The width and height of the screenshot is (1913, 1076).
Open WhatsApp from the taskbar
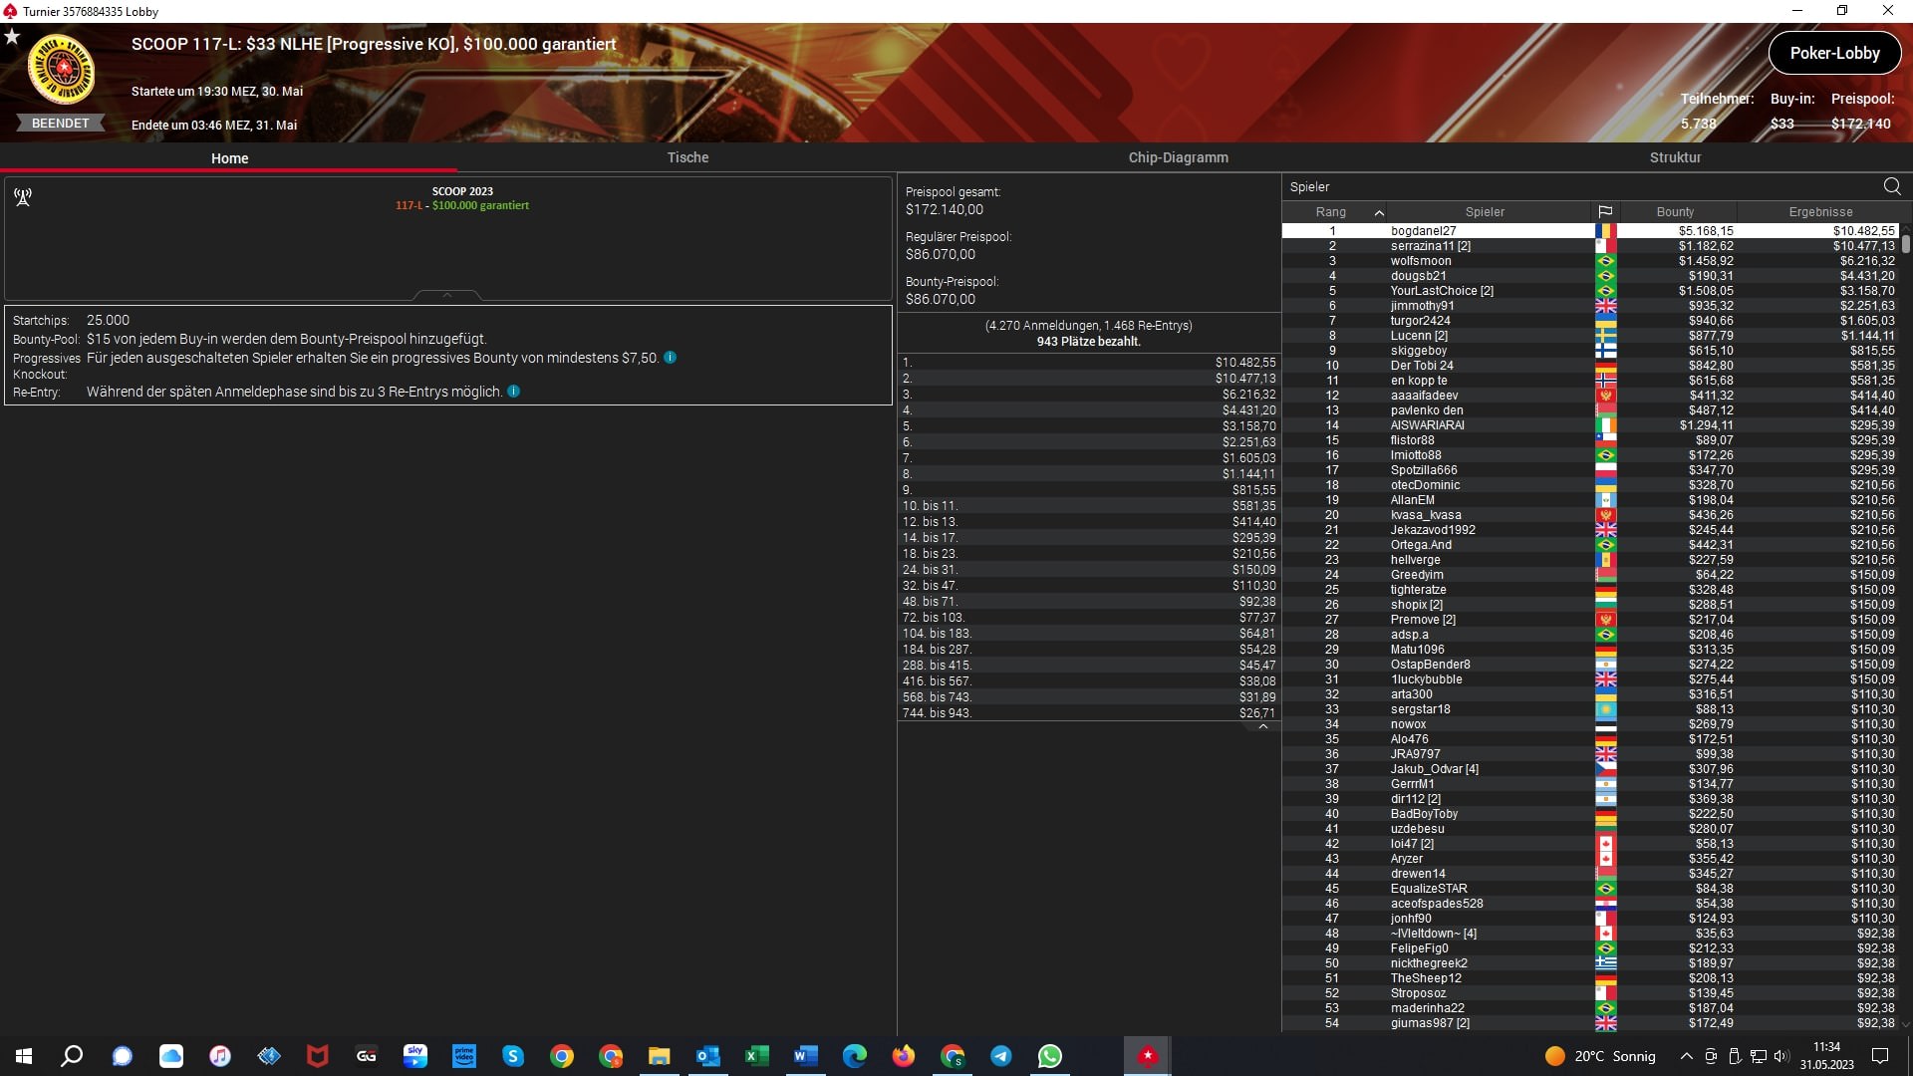tap(1050, 1056)
